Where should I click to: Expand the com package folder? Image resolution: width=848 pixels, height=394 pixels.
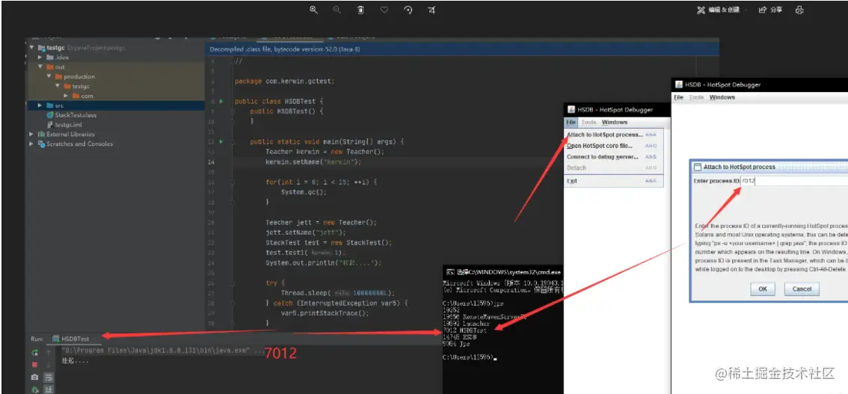pos(66,96)
